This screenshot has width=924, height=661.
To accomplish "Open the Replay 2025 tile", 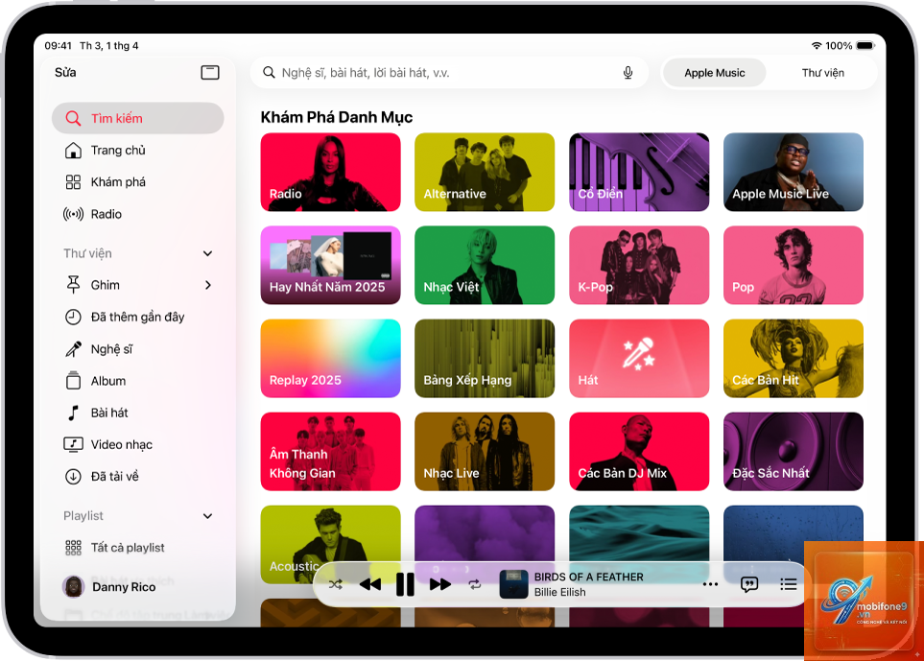I will coord(331,358).
